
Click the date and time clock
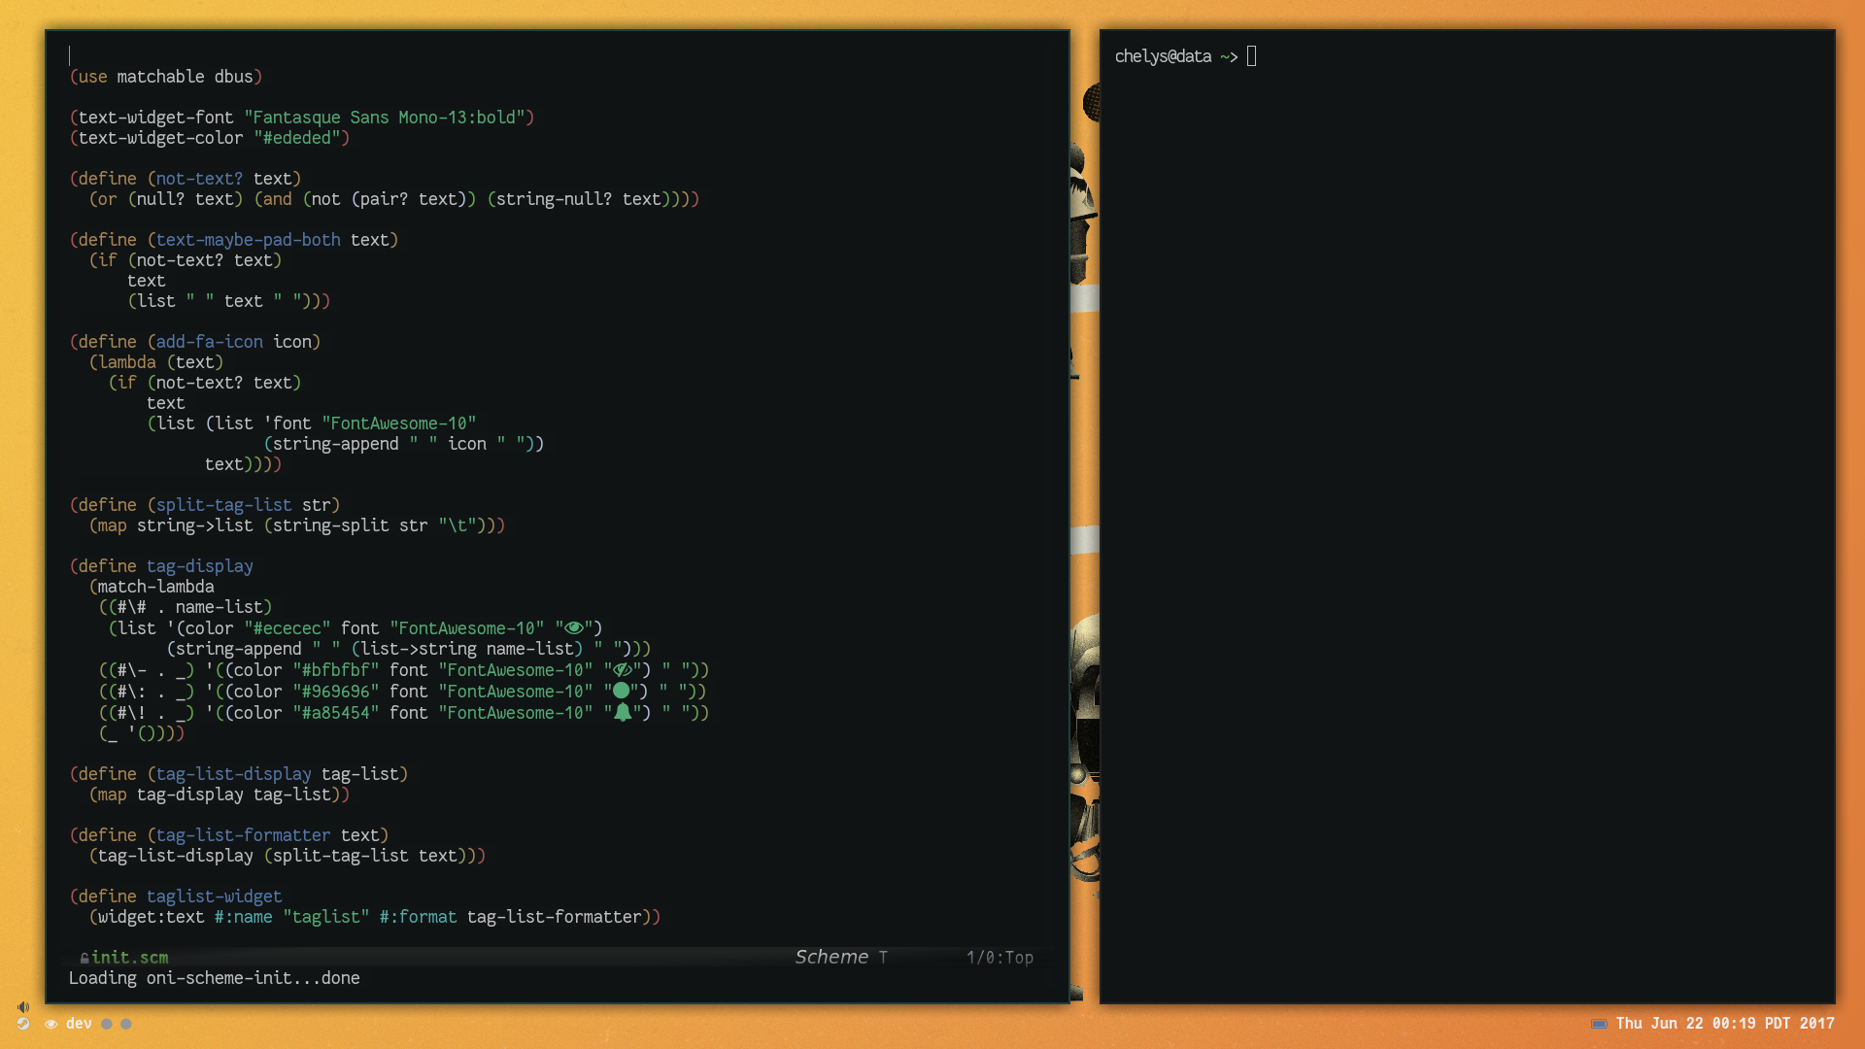[x=1724, y=1024]
